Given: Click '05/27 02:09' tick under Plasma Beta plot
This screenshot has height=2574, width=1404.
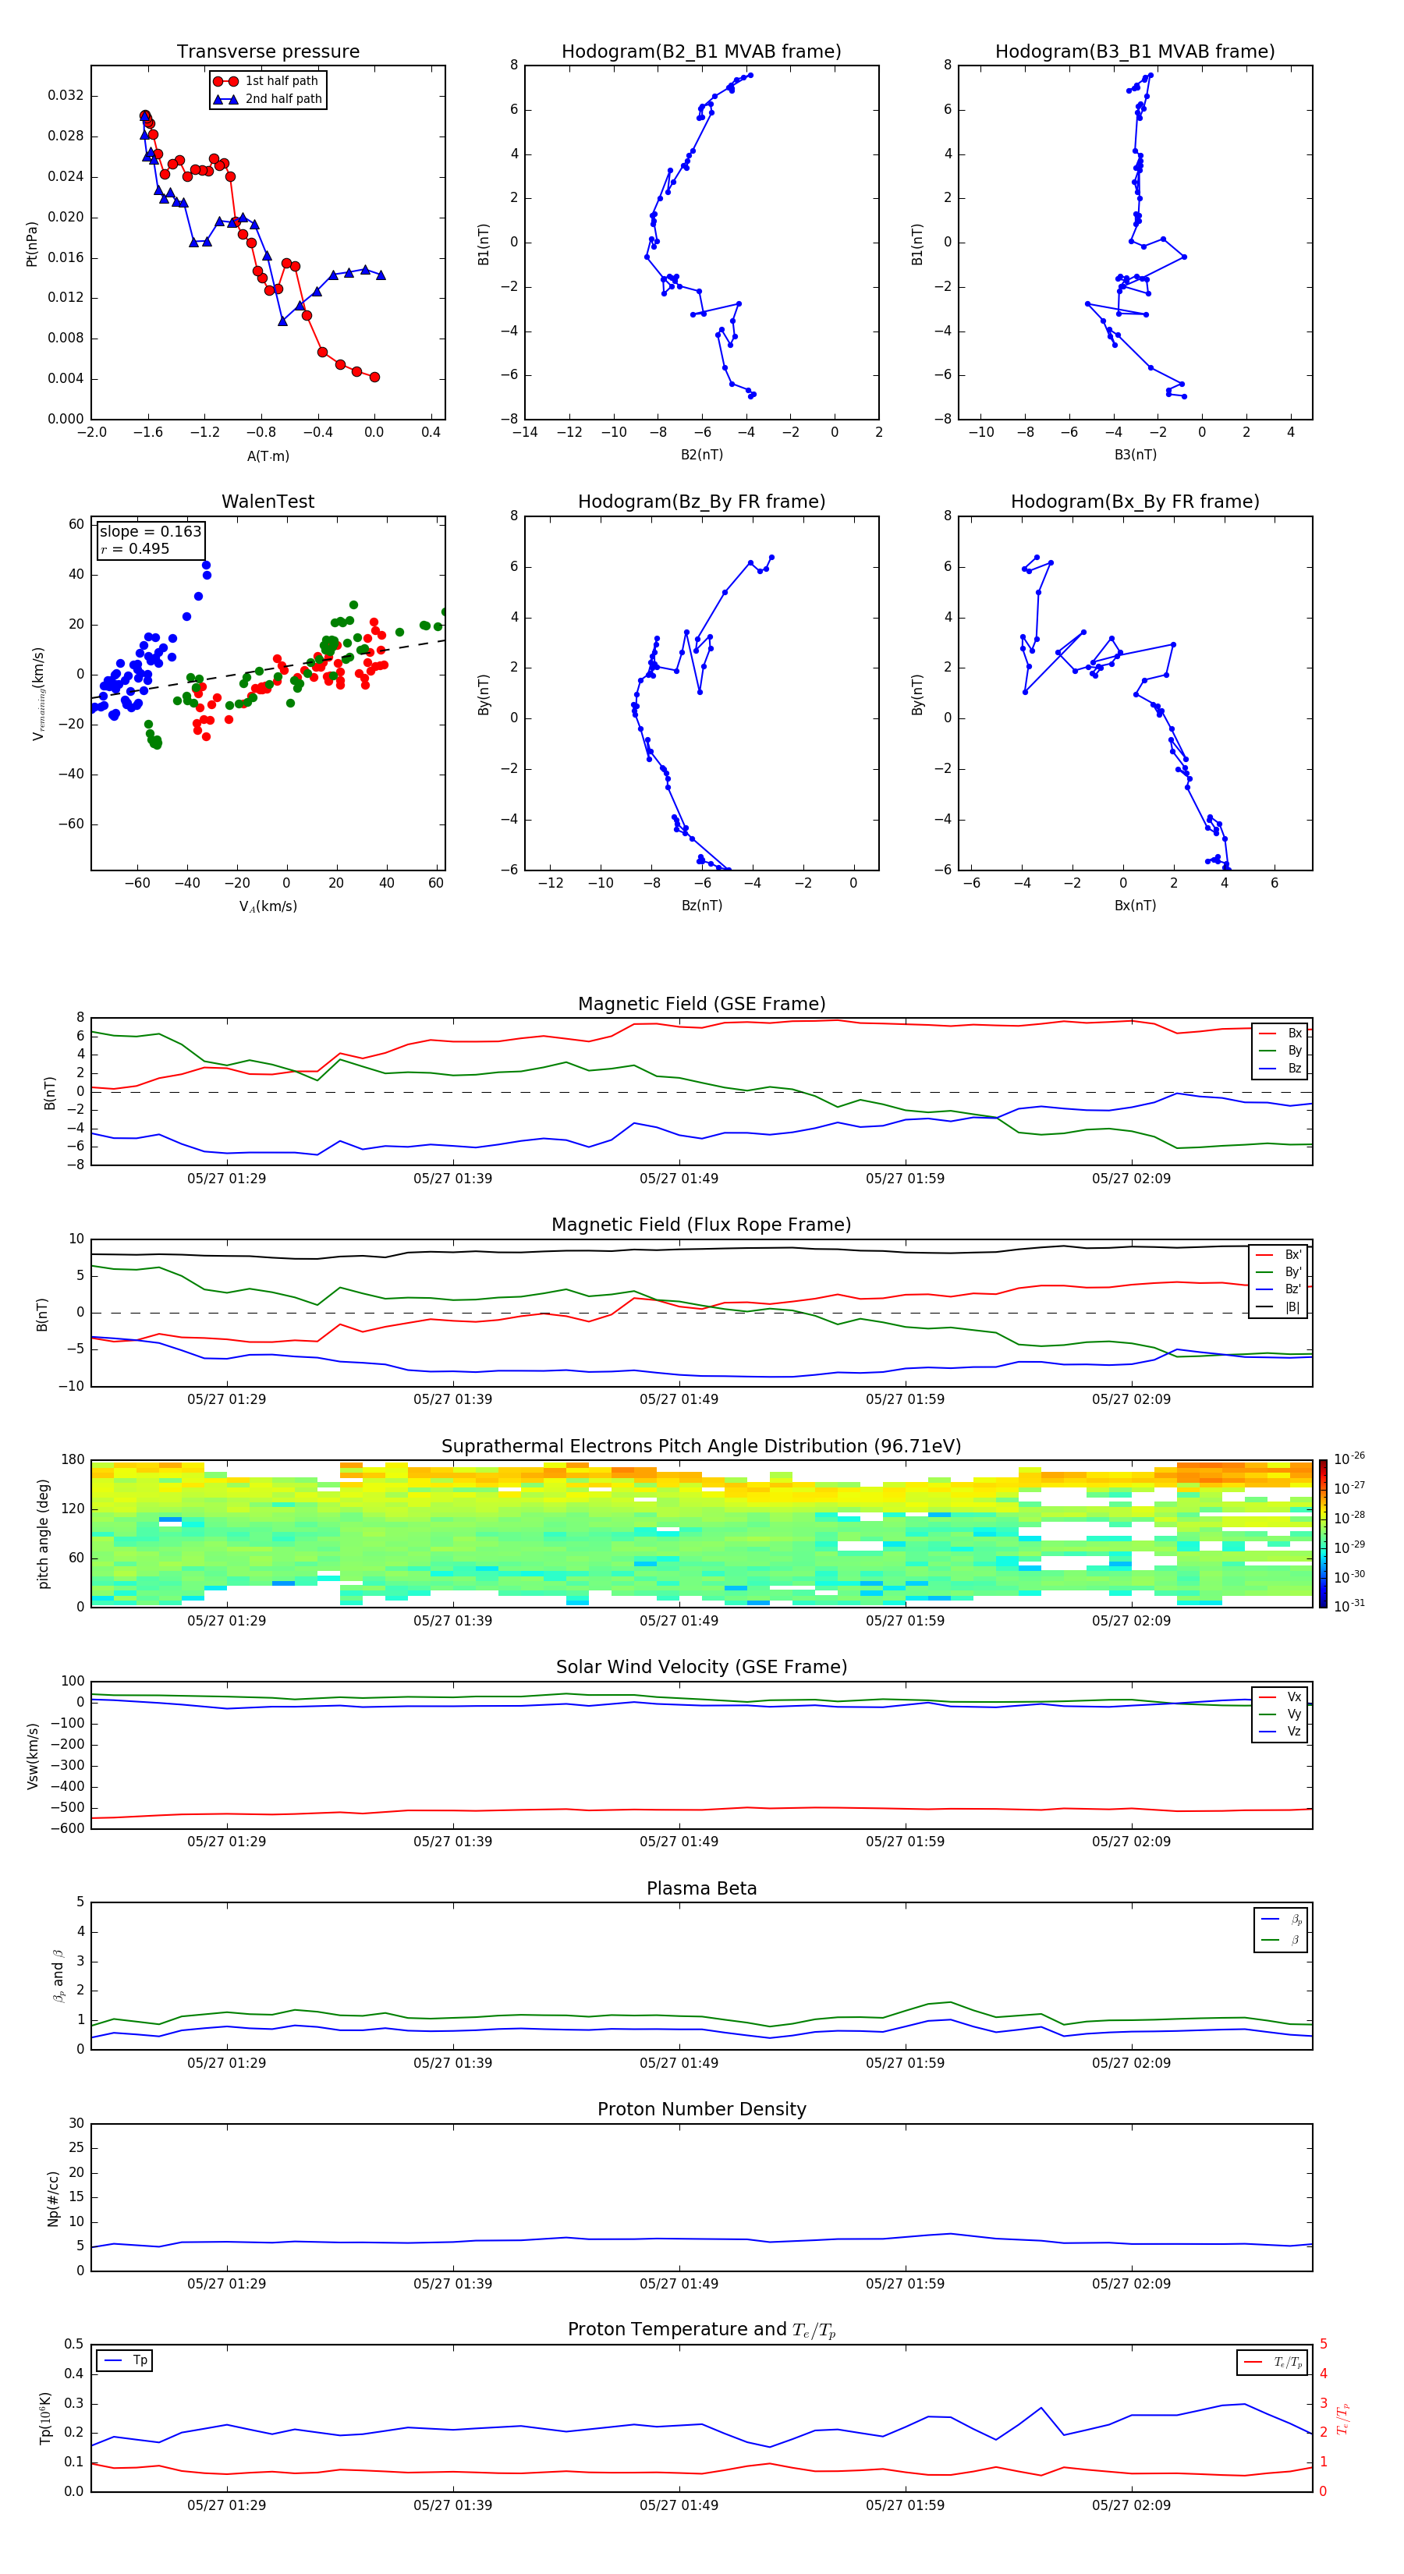Looking at the screenshot, I should (1131, 2062).
